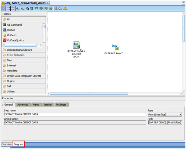The image size is (186, 149).
Task: Click the yellow warning errors icon
Action: tap(65, 8)
